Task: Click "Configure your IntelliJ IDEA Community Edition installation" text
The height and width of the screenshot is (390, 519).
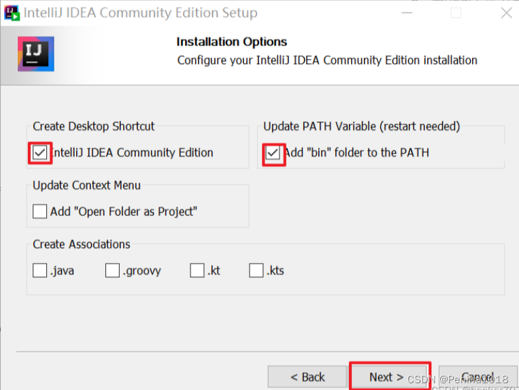Action: pyautogui.click(x=327, y=60)
